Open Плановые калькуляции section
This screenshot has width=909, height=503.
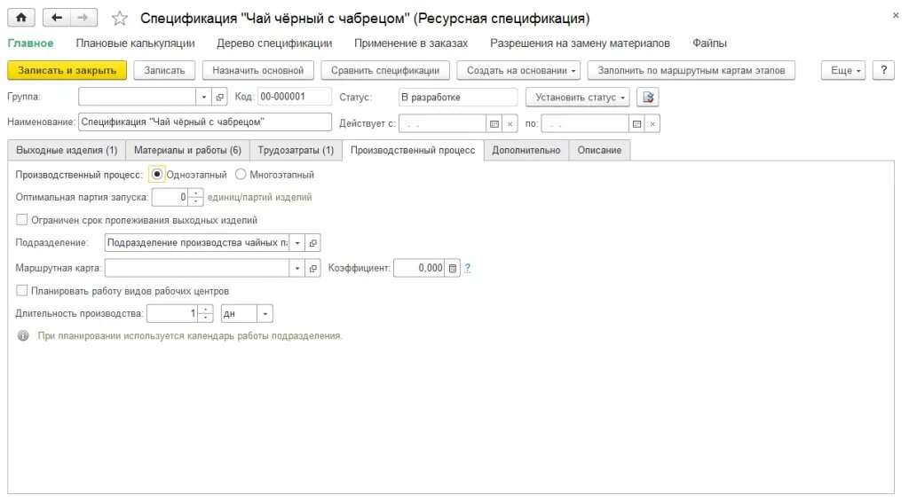click(136, 43)
